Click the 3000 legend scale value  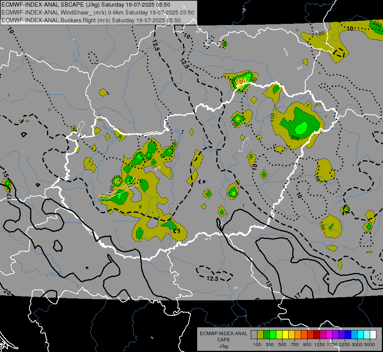point(357,345)
